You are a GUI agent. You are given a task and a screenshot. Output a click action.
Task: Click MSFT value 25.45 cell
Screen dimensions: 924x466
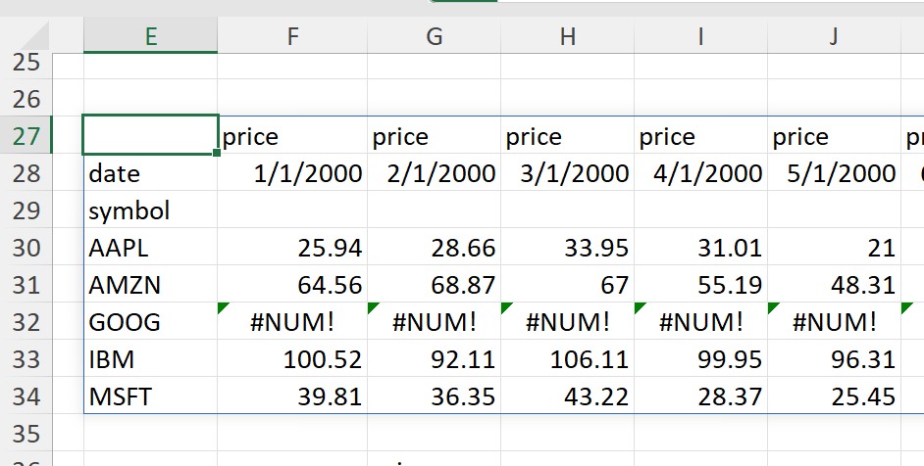tap(833, 396)
